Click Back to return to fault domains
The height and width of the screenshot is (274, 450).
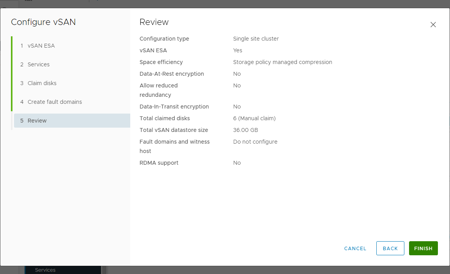pos(390,248)
